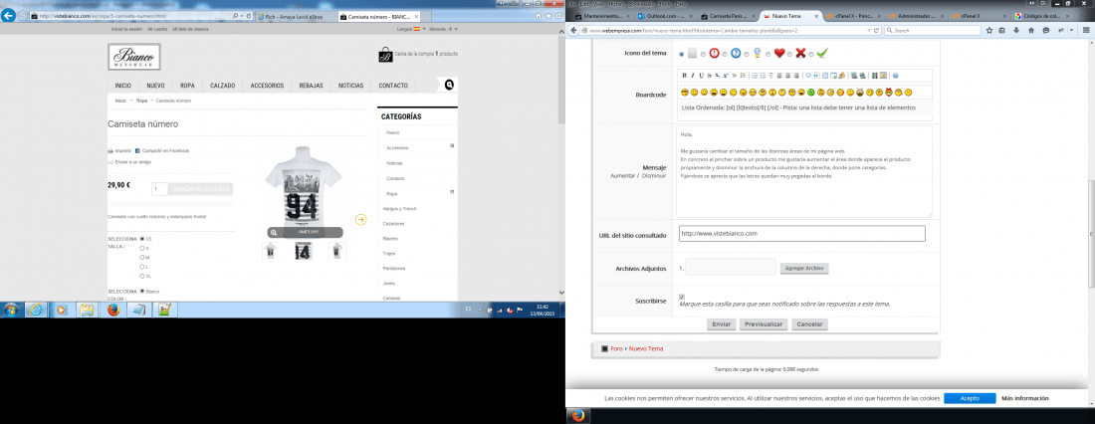
Task: Open REBAJAS menu item
Action: pos(311,86)
